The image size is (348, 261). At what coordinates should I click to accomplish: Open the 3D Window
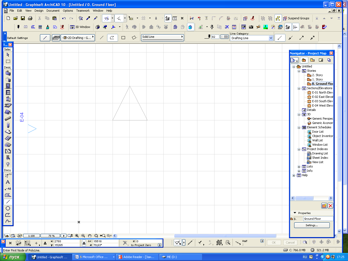(x=80, y=27)
